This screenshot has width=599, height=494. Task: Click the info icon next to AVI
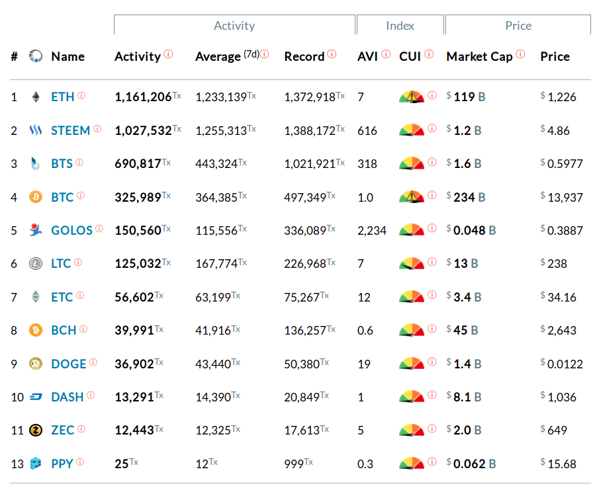point(386,54)
